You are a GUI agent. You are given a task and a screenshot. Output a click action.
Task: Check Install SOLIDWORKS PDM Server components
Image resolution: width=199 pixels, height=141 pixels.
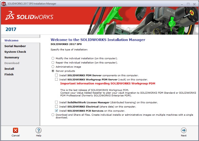[x=56, y=75]
